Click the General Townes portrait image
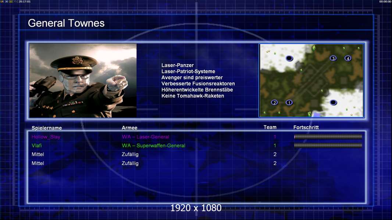Image resolution: width=392 pixels, height=220 pixels. (83, 80)
